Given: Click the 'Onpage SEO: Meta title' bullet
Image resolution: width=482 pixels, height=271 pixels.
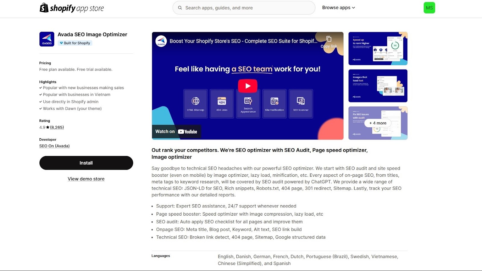Looking at the screenshot, I should click(229, 229).
